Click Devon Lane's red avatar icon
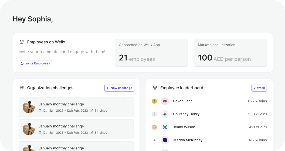Screen dimensions: 285x151 (x=165, y=101)
